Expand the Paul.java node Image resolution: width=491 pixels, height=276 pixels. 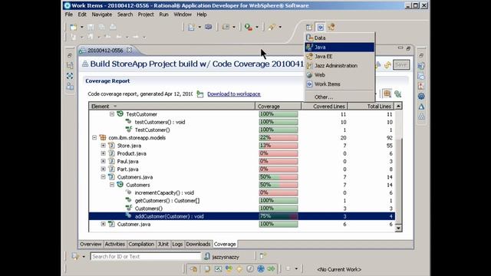pyautogui.click(x=103, y=161)
